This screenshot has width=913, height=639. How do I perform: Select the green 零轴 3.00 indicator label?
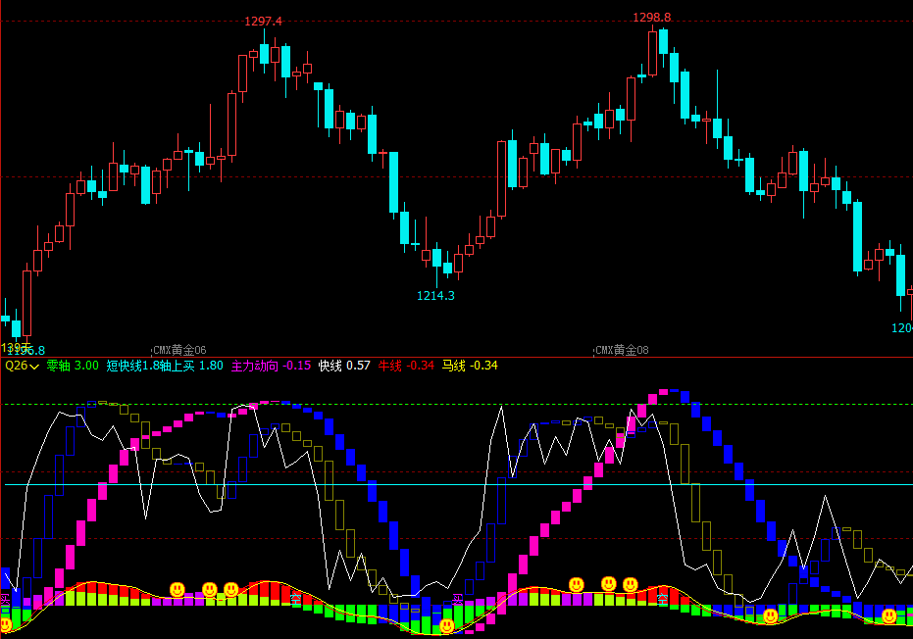point(73,366)
